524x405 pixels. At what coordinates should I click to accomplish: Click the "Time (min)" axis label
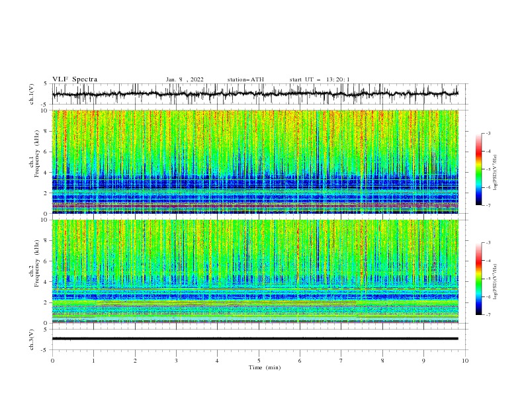click(265, 367)
